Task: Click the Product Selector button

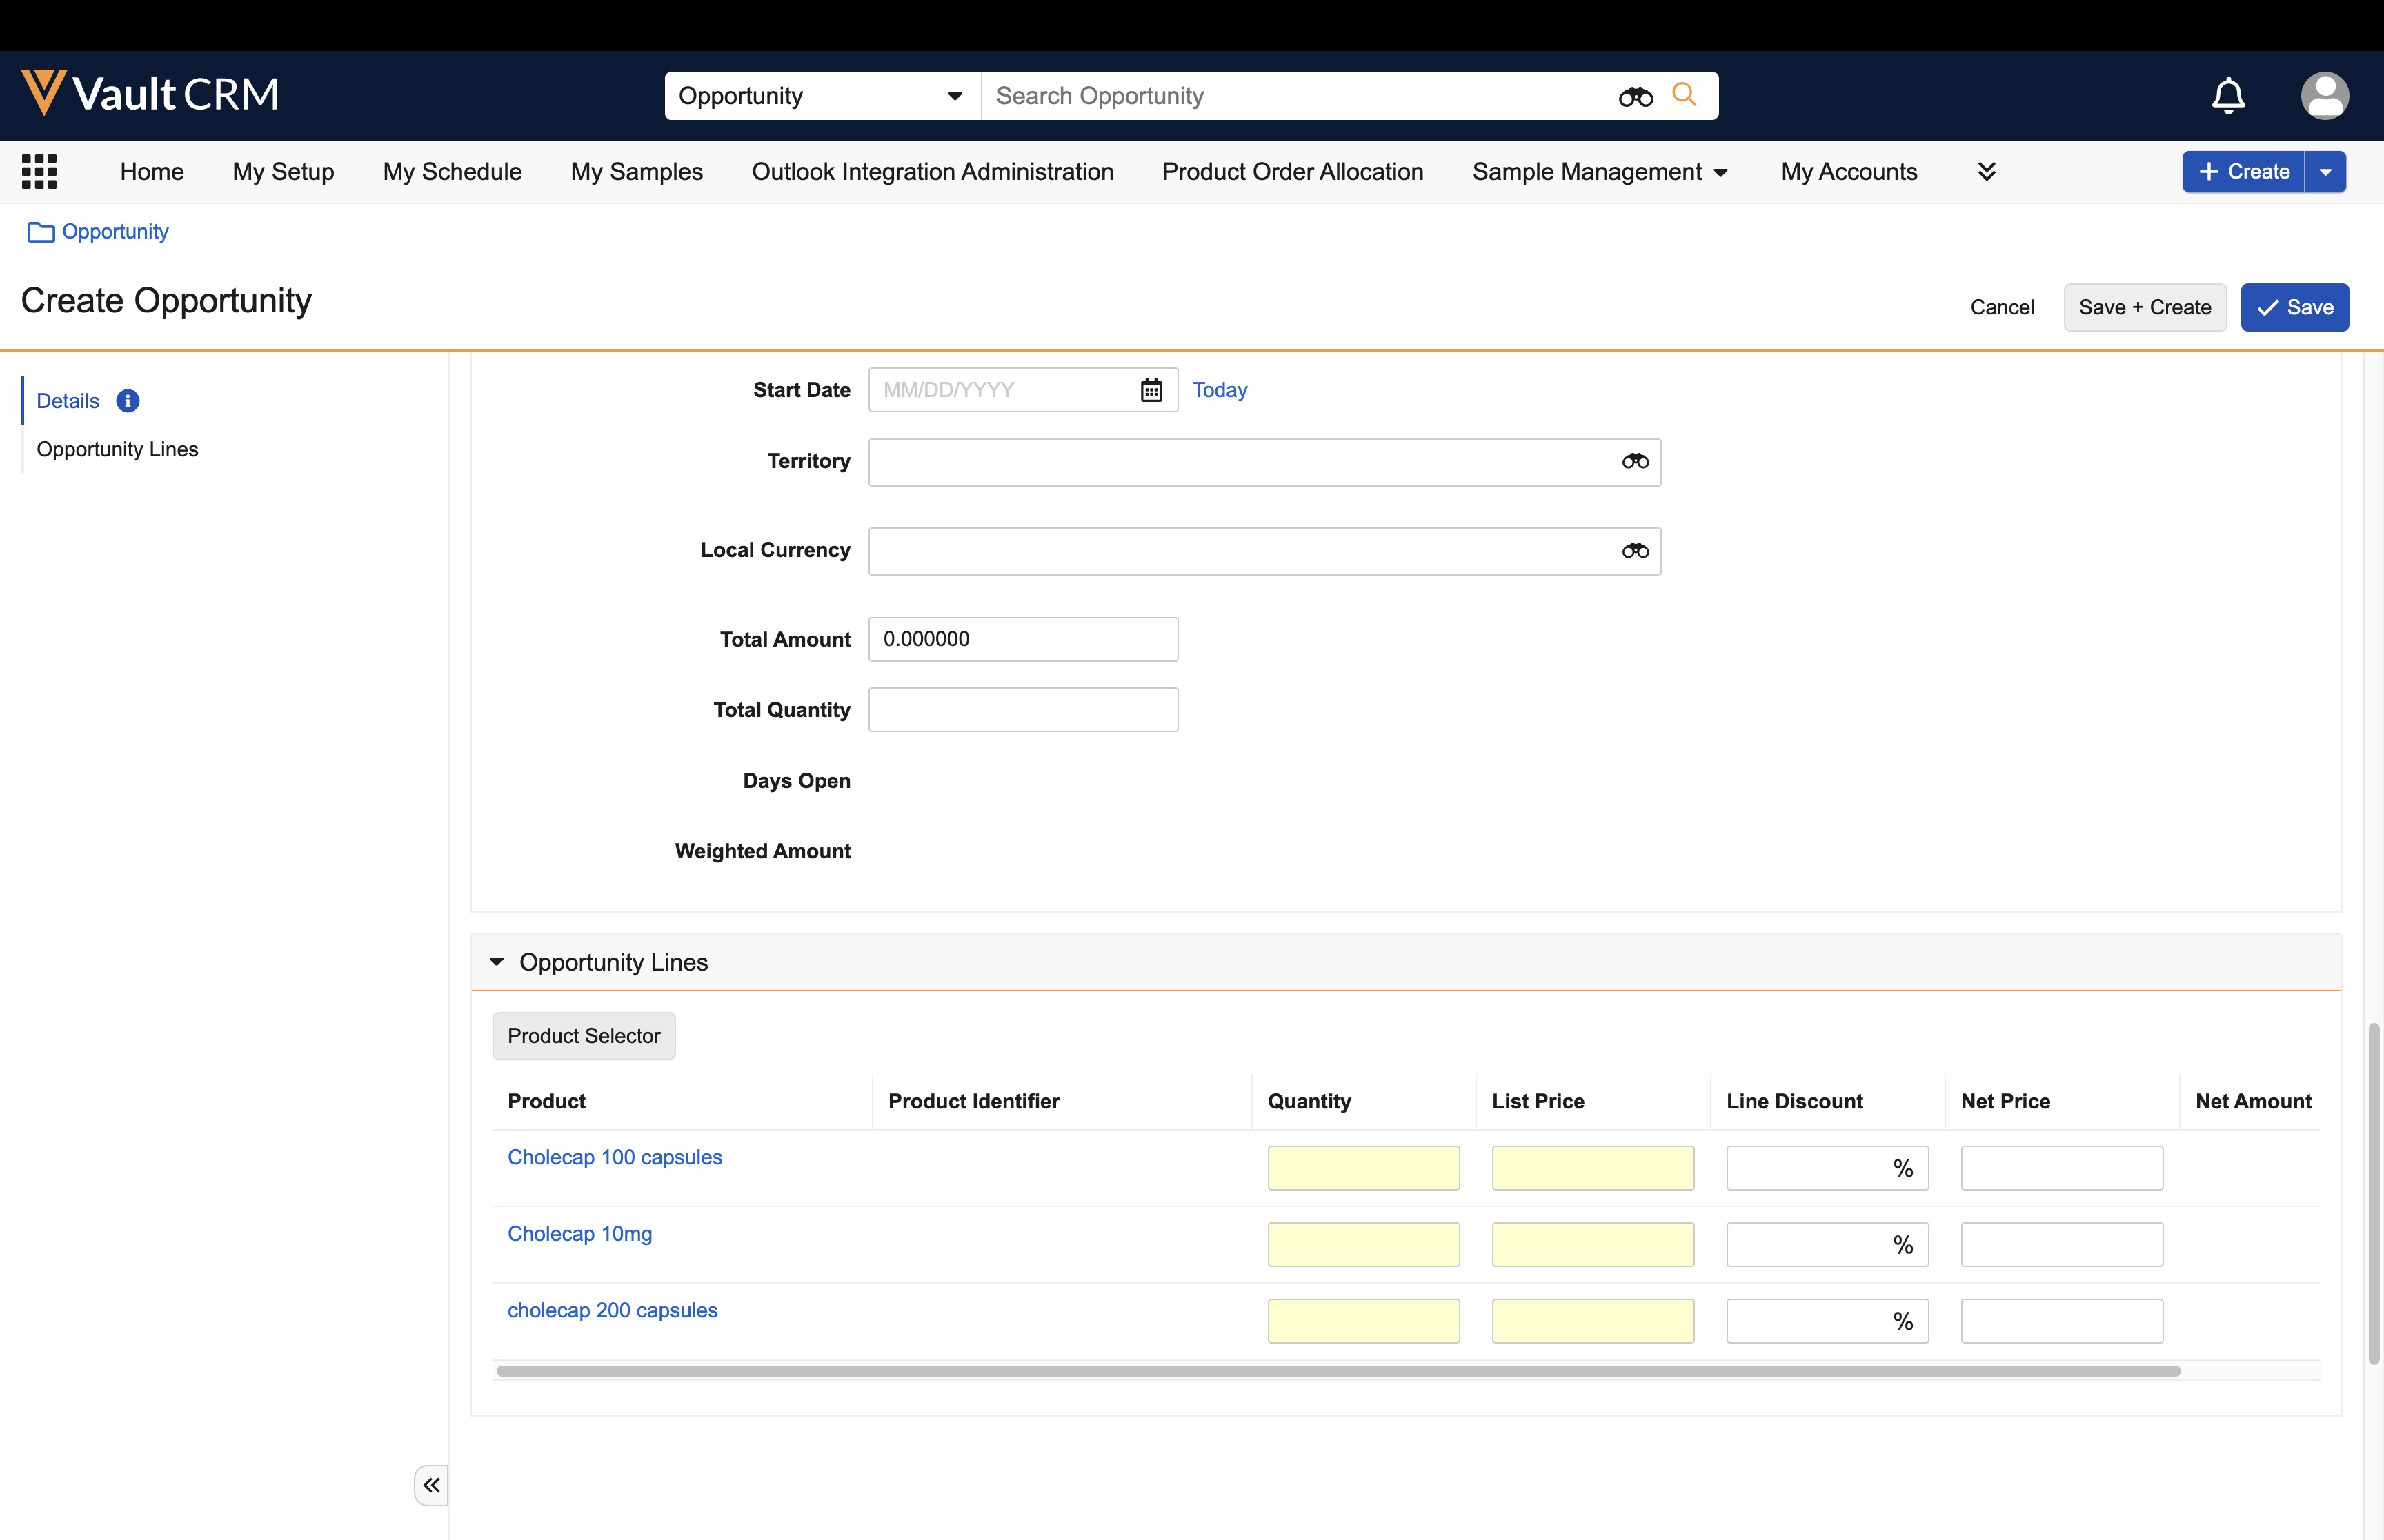Action: click(x=584, y=1036)
